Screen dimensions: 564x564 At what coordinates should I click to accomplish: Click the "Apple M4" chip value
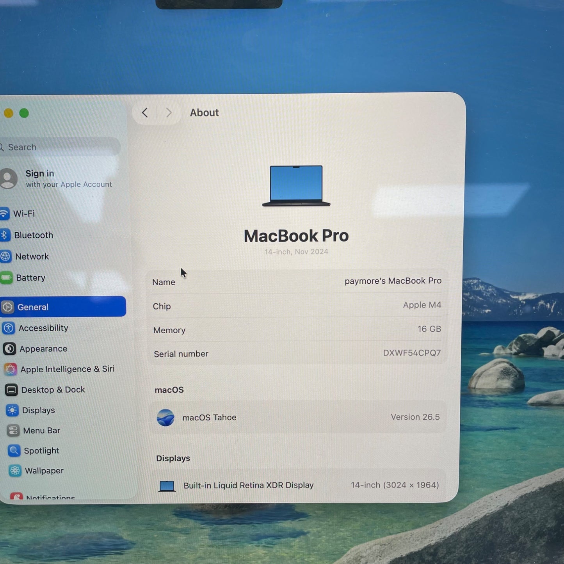pos(422,305)
